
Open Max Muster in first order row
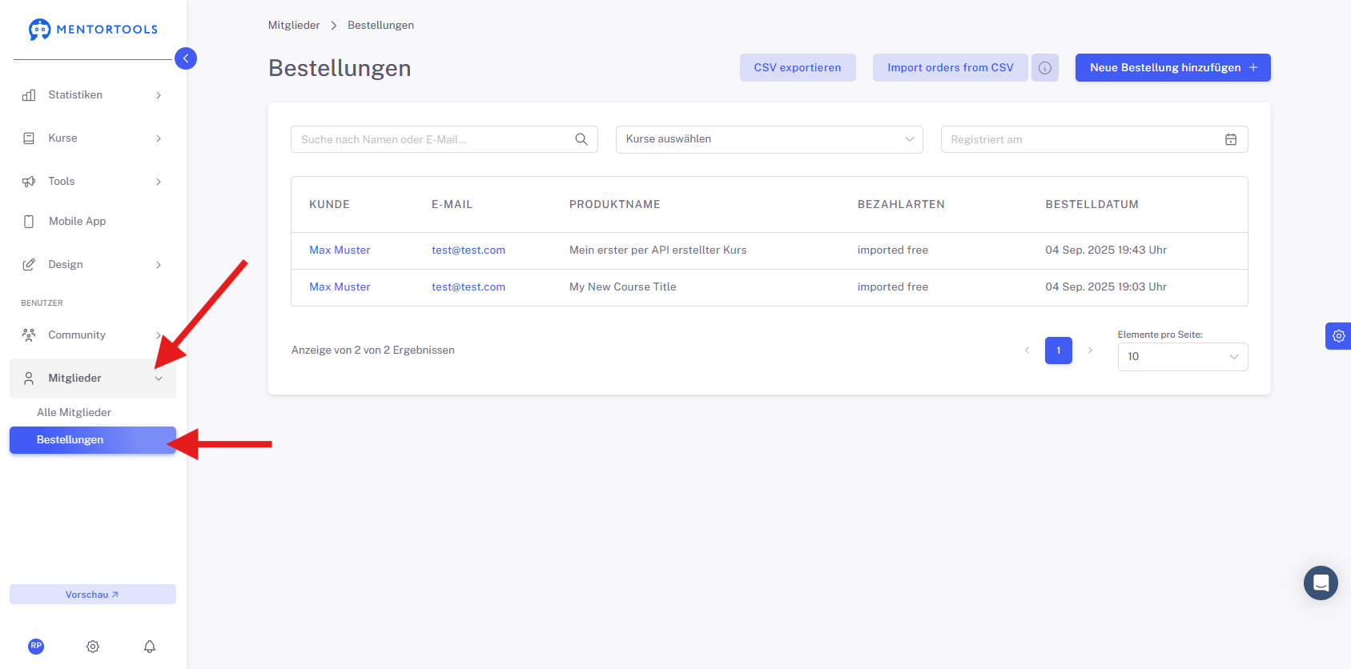tap(340, 250)
